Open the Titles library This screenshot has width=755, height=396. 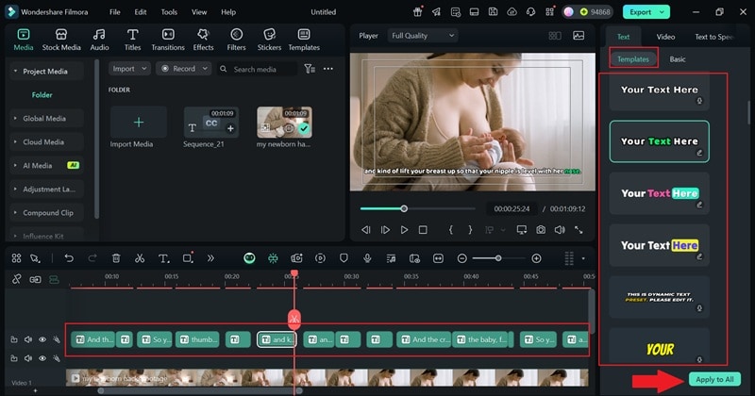click(x=132, y=40)
